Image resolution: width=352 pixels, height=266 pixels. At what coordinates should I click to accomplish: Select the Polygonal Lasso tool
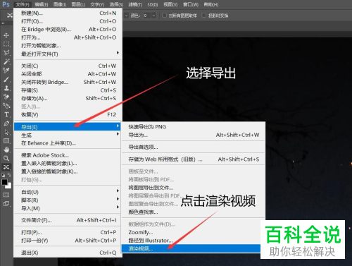tap(6, 53)
